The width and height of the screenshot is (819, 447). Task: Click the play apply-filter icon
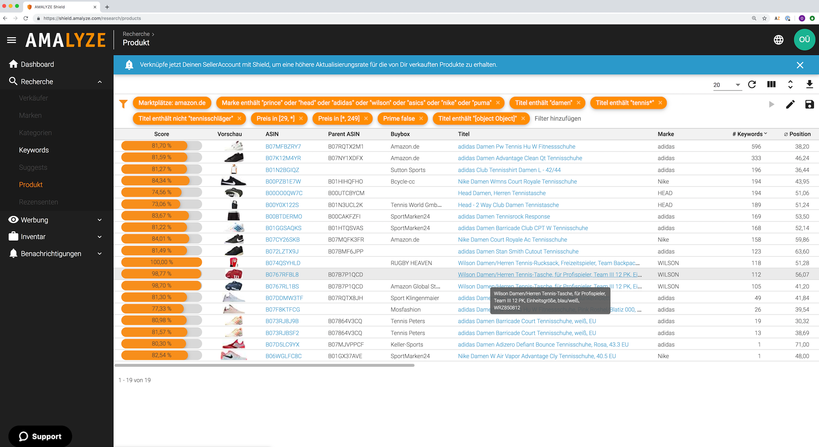click(771, 104)
